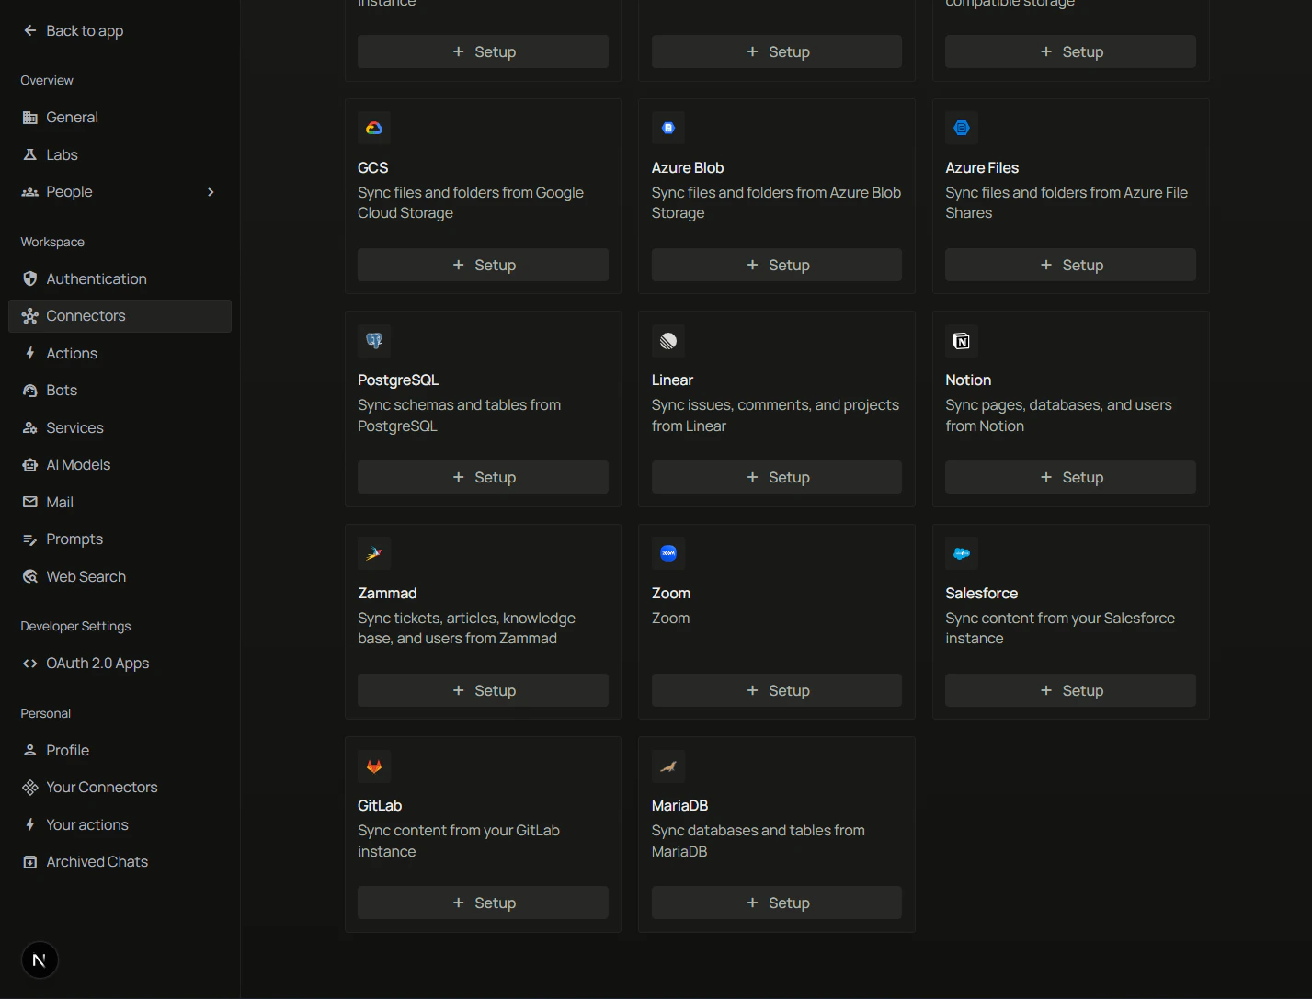Click the 'Sync files and folders from Google Cloud Storage' text
The image size is (1312, 999).
471,202
